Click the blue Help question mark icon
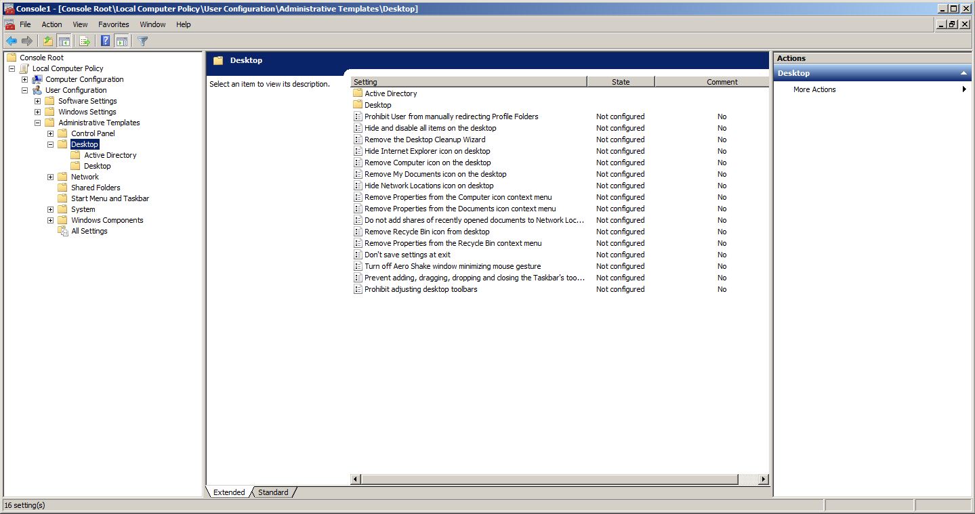 [106, 41]
